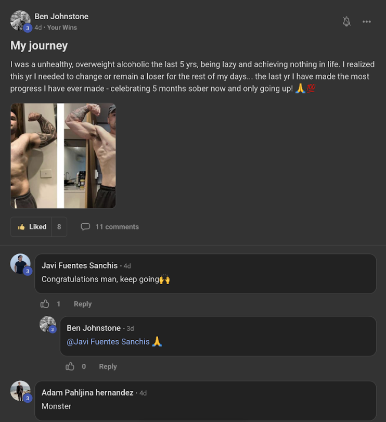This screenshot has height=422, width=386.
Task: Reply to Ben Johnstone's reply comment
Action: (x=108, y=366)
